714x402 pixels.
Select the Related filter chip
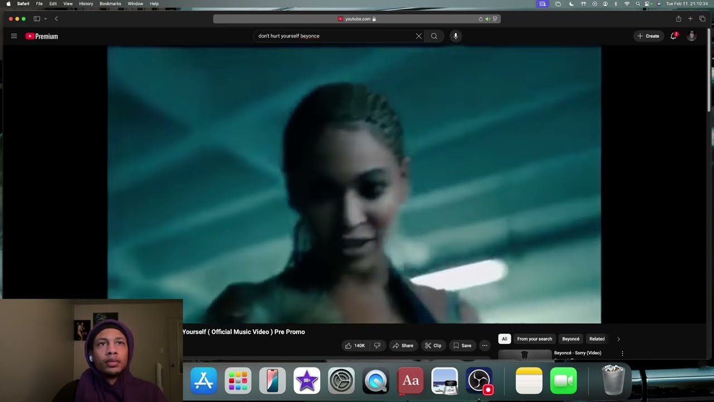click(x=597, y=339)
